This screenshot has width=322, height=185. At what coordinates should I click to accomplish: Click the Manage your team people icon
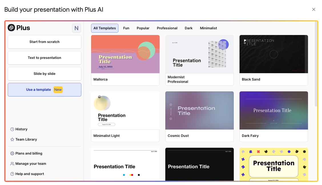[x=12, y=164]
